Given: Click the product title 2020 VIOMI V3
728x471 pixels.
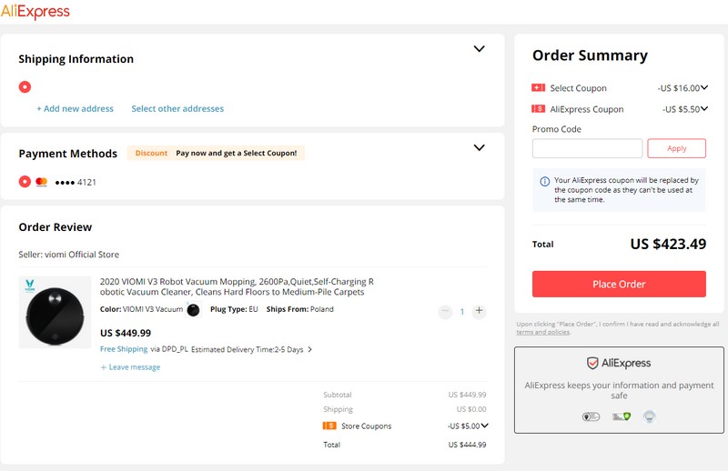Looking at the screenshot, I should (237, 286).
